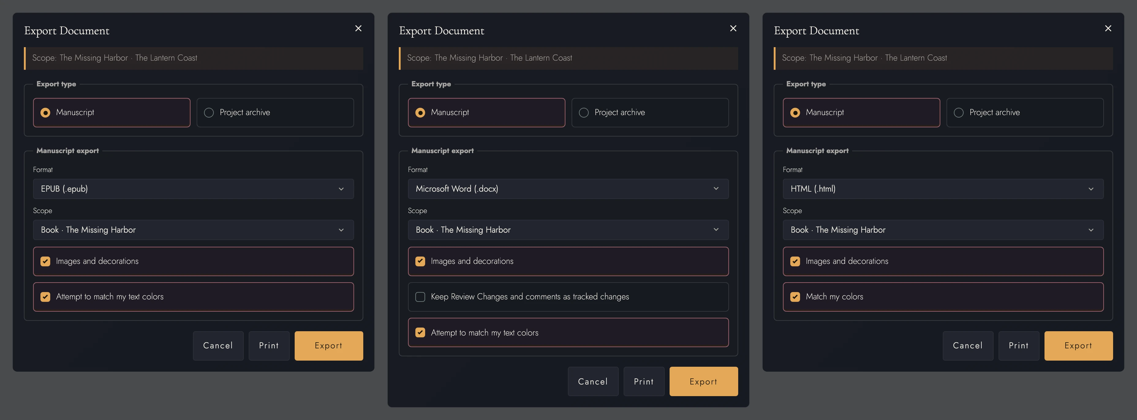Uncheck Images and decorations in HTML dialog

[x=795, y=261]
